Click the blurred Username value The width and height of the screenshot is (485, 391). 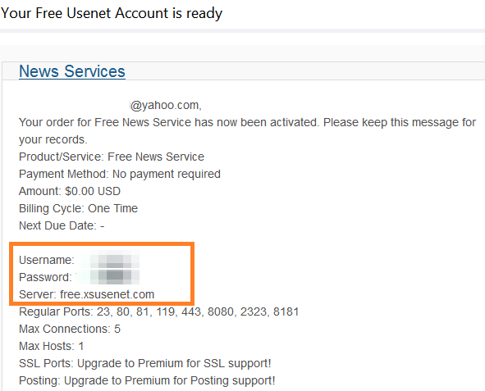click(108, 260)
